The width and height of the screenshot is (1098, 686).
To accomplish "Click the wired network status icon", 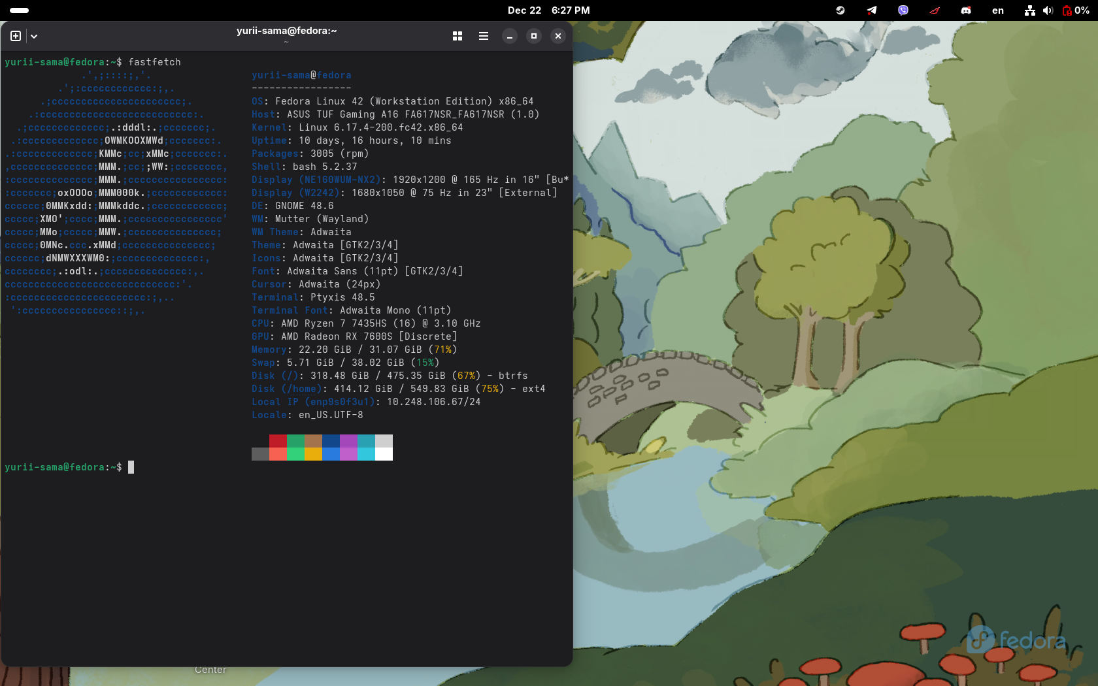I will (1030, 10).
